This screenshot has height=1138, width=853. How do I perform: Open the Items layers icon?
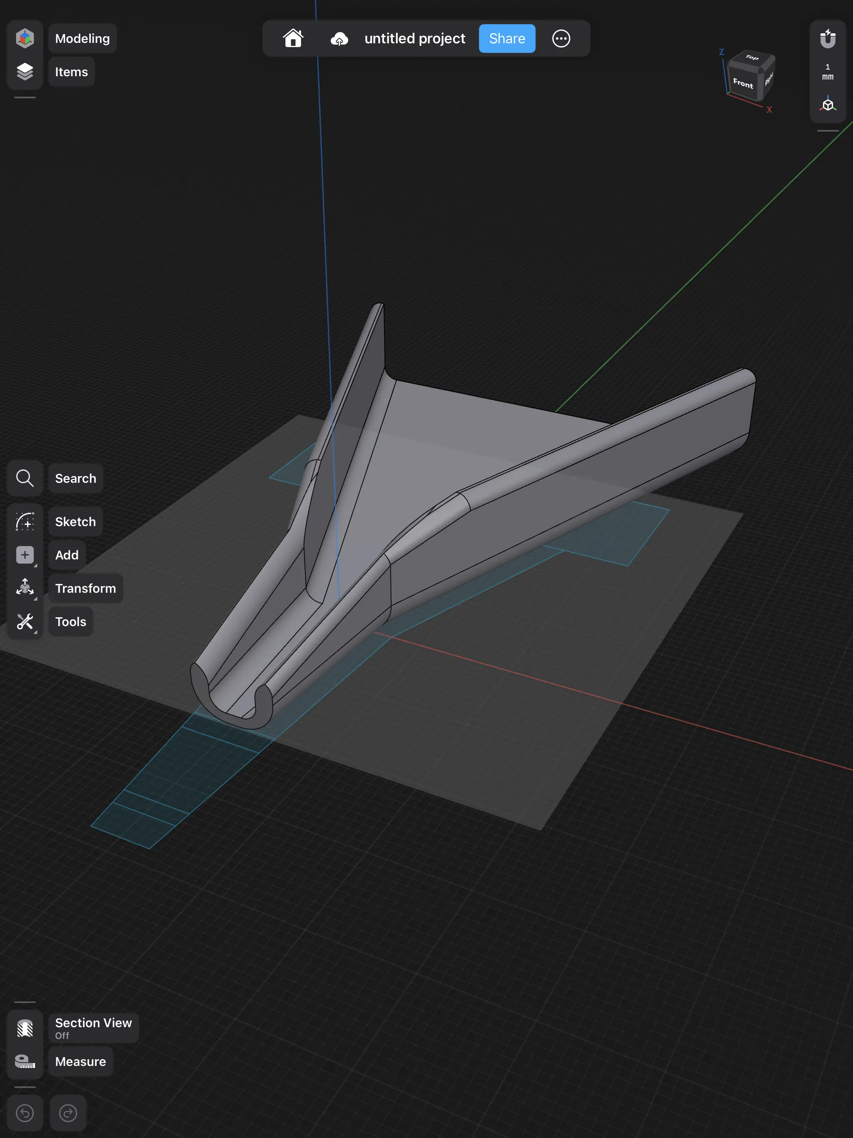pyautogui.click(x=25, y=72)
